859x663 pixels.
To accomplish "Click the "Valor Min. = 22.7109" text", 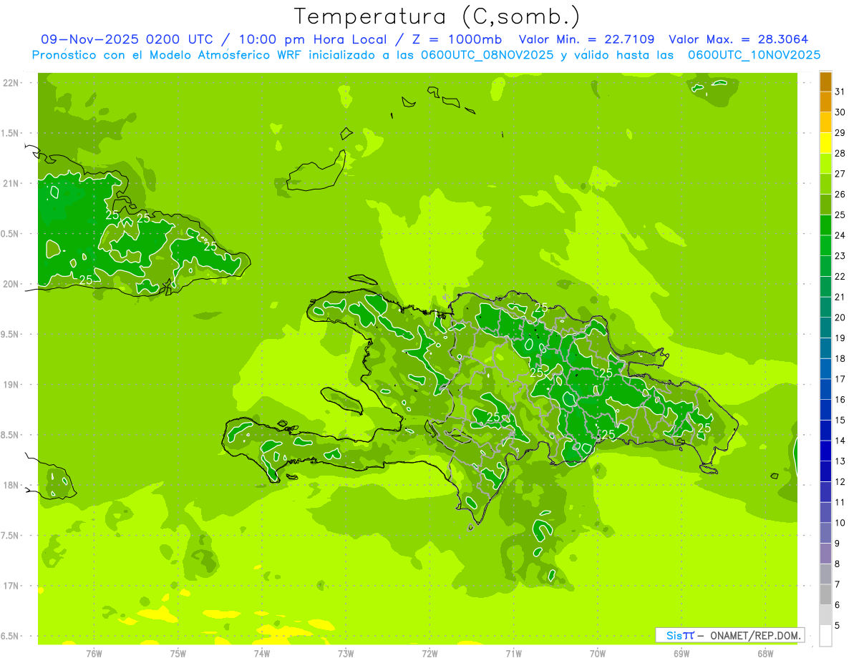I will tap(586, 39).
